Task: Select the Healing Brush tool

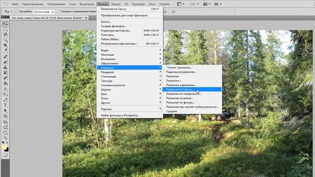Action: point(5,57)
